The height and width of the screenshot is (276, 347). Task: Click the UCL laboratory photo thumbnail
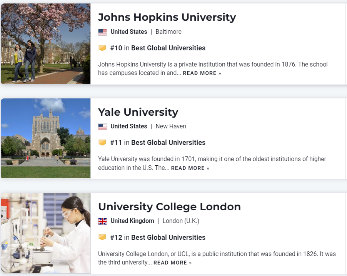pyautogui.click(x=45, y=233)
